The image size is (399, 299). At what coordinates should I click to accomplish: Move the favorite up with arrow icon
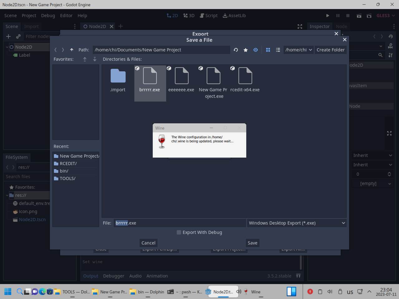pos(85,59)
